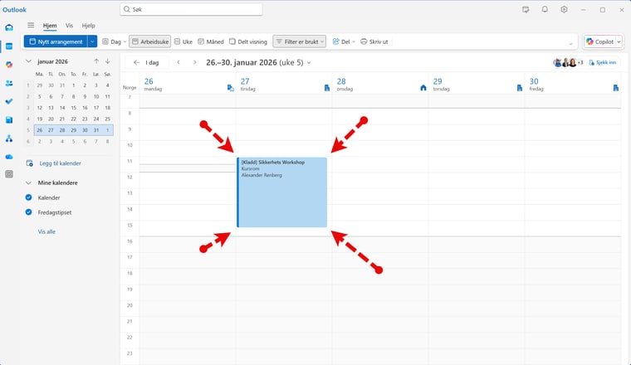
Task: Open People contacts in sidebar
Action: pos(9,83)
